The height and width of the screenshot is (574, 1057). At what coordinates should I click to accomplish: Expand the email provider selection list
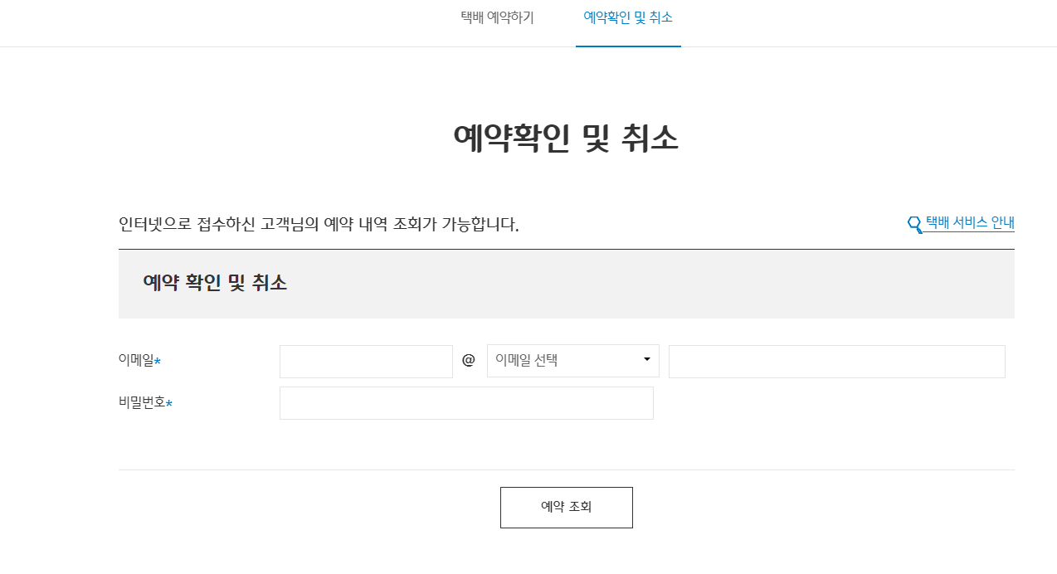coord(572,360)
